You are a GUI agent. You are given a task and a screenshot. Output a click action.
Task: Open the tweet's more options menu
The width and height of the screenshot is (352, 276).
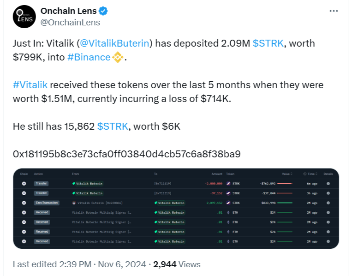[333, 11]
